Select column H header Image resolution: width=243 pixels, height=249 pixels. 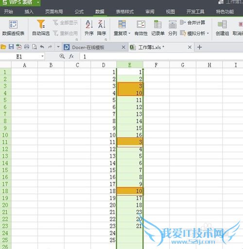[x=209, y=65]
